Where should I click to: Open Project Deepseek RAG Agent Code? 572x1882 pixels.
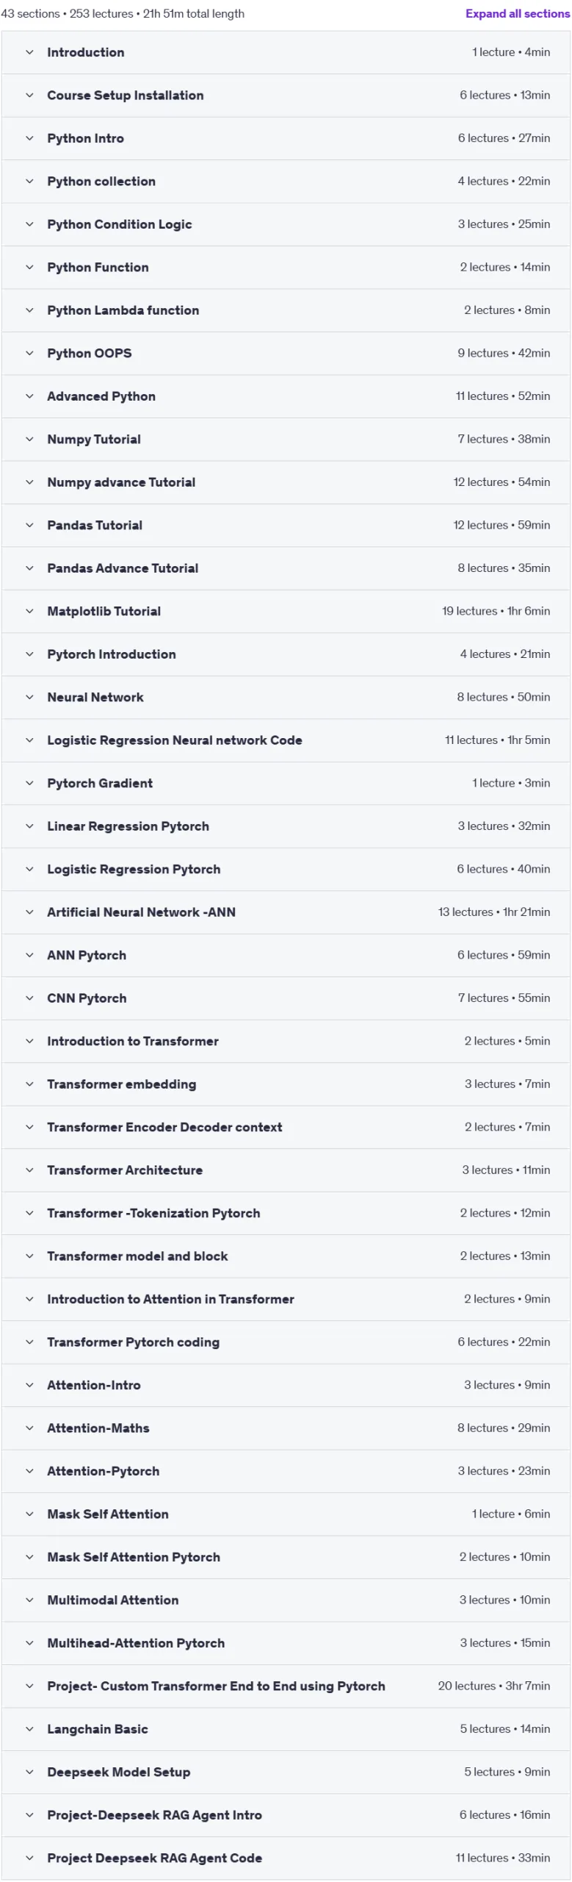pyautogui.click(x=286, y=1858)
